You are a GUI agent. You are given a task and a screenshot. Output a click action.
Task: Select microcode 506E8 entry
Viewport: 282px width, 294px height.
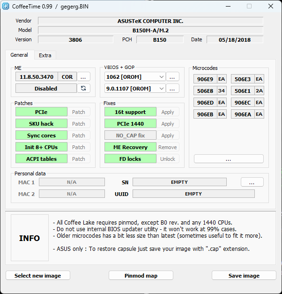tap(210, 91)
